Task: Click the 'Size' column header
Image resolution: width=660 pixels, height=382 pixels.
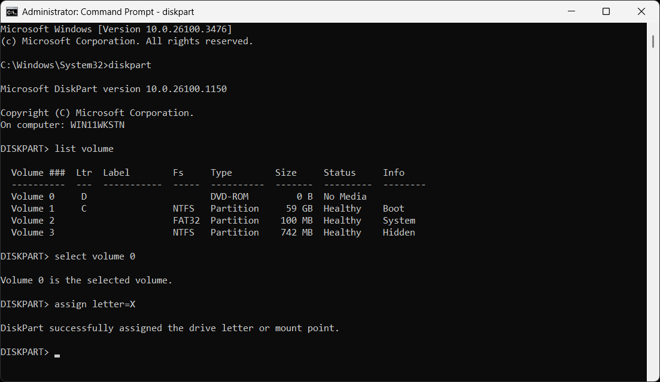Action: pyautogui.click(x=286, y=173)
